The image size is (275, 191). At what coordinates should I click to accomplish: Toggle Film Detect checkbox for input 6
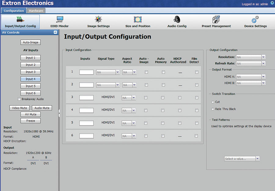196,136
